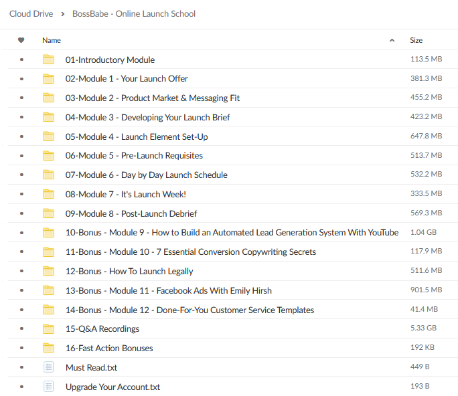Click folder icon for 12-Bonus How To Launch Legally
458x396 pixels.
pos(48,271)
